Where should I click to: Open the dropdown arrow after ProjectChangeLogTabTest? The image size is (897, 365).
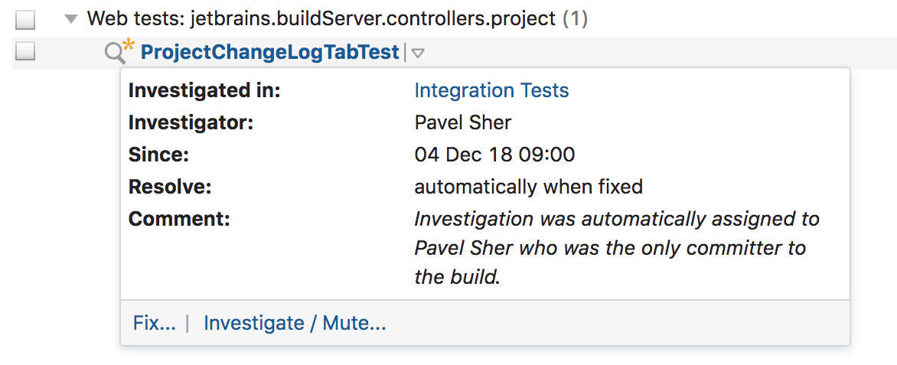(418, 54)
